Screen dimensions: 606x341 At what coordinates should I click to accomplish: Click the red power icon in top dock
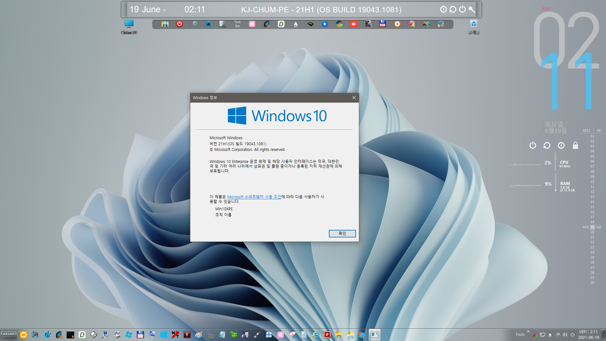pyautogui.click(x=179, y=24)
